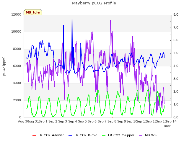Click the 8.0 right axis tick label

coord(176,14)
